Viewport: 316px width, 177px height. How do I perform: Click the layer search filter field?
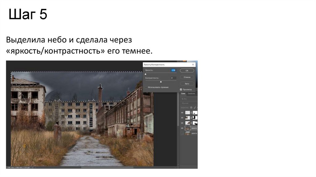[188, 99]
